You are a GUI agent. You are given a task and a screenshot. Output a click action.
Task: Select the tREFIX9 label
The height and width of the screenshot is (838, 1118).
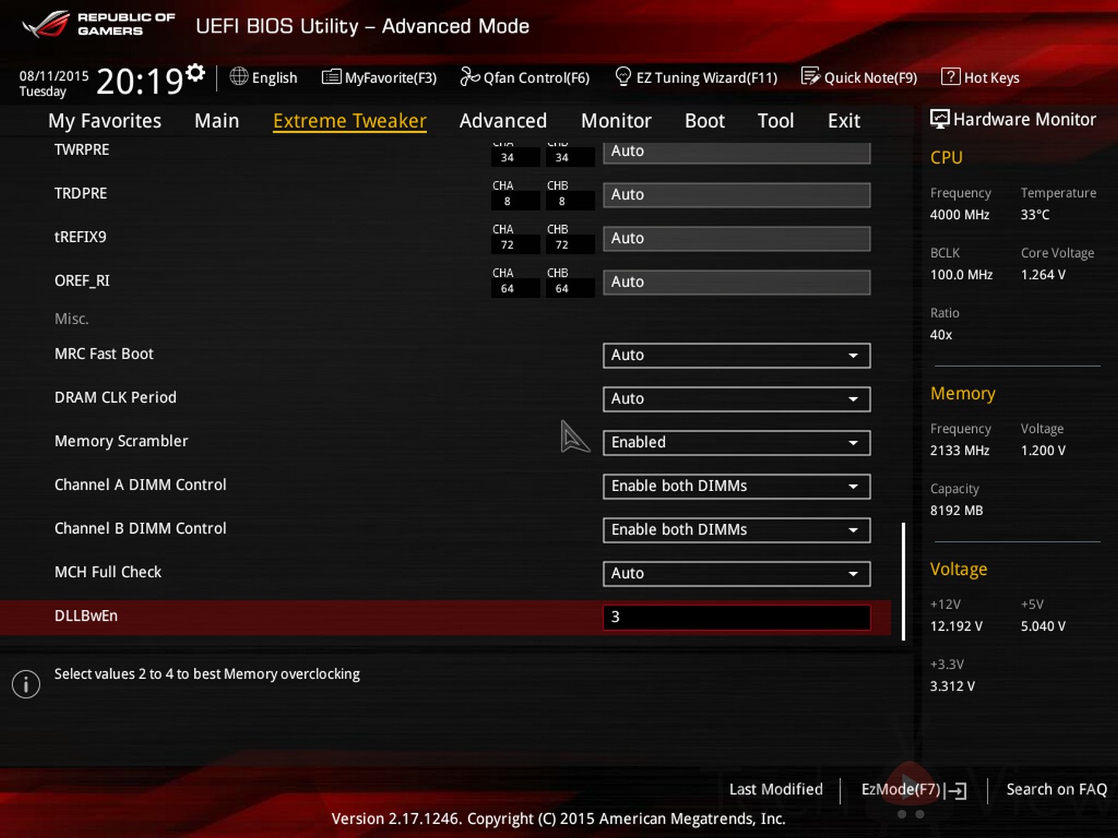[x=80, y=237]
